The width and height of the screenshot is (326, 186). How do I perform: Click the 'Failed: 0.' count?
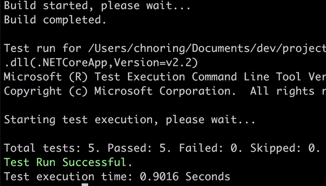[x=211, y=148]
